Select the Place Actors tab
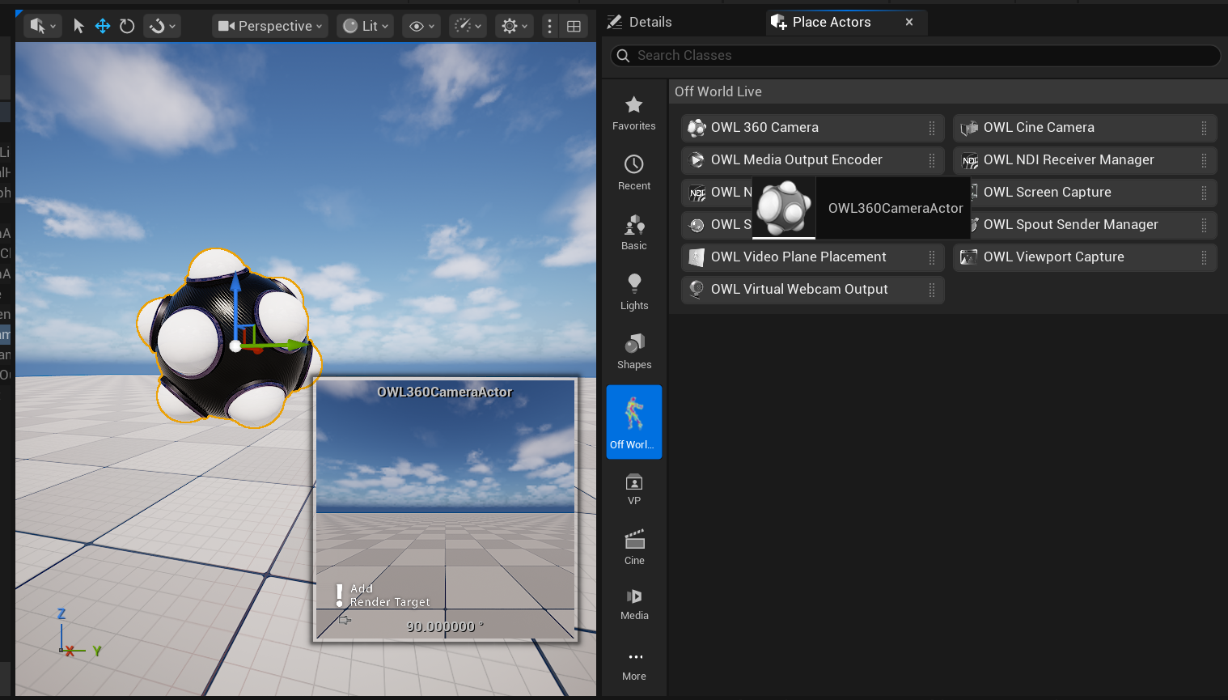 pyautogui.click(x=832, y=22)
